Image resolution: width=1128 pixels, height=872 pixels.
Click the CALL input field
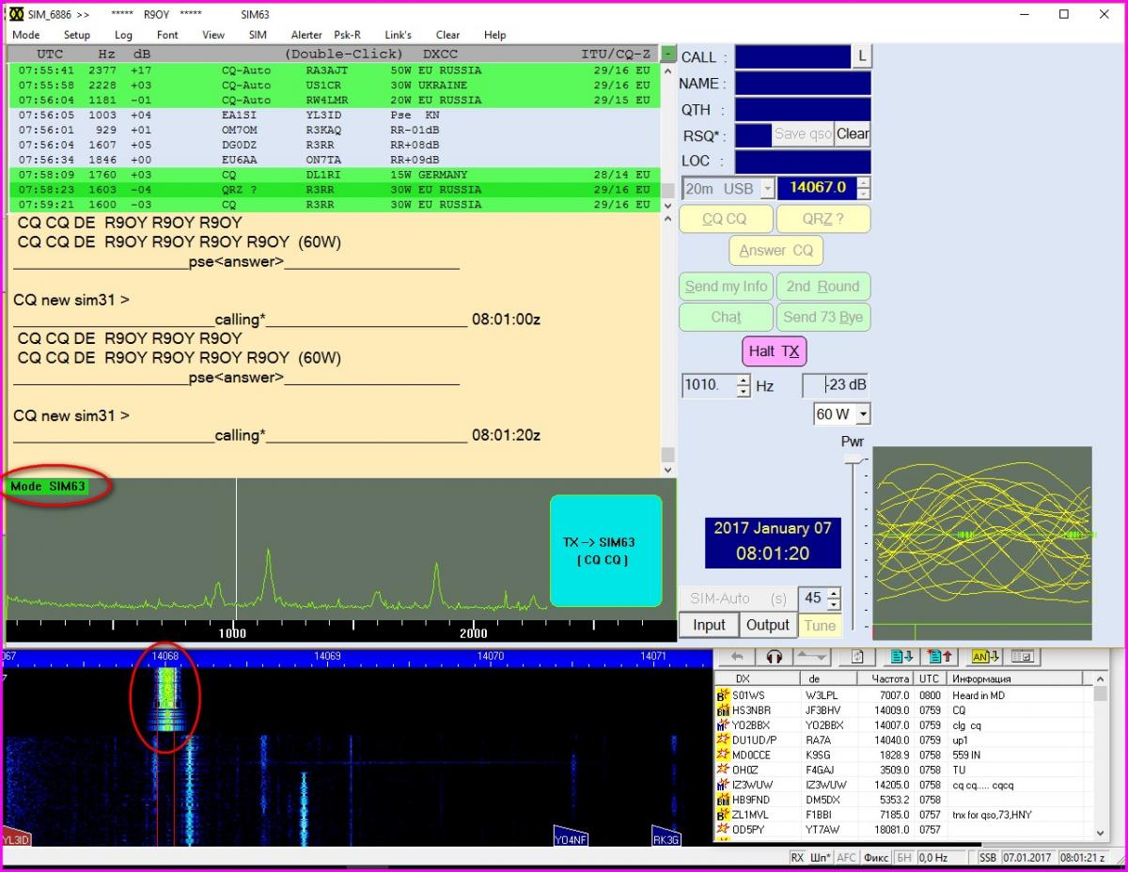pyautogui.click(x=792, y=57)
